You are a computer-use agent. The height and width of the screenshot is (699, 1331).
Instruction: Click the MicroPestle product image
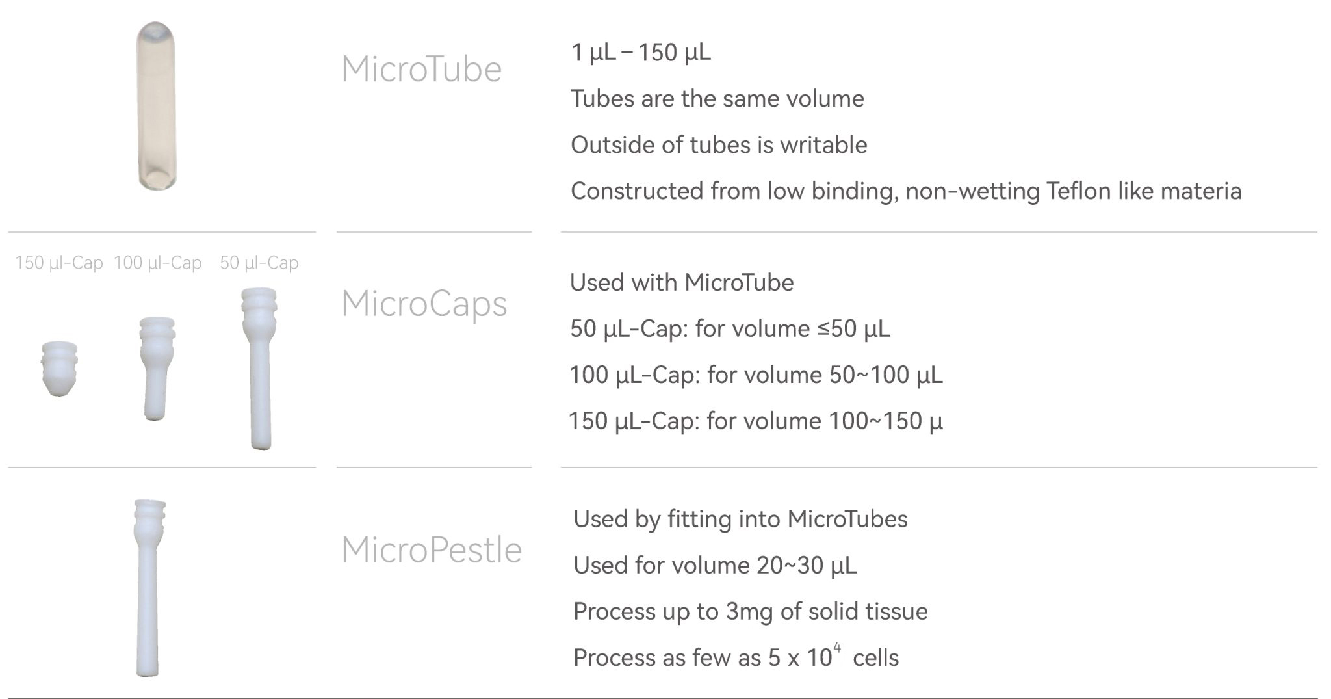coord(149,588)
